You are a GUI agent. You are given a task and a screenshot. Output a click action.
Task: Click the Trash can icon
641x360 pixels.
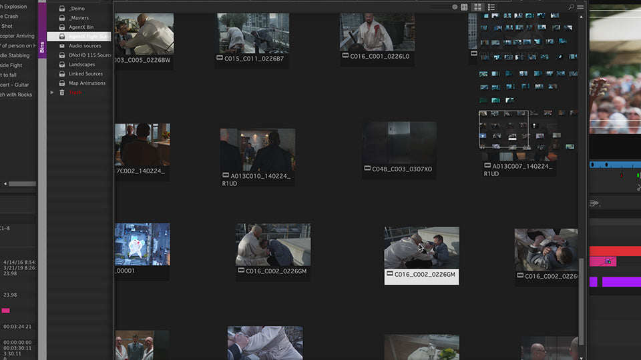pos(62,93)
